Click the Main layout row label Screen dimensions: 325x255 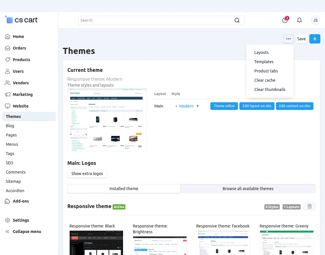[158, 106]
